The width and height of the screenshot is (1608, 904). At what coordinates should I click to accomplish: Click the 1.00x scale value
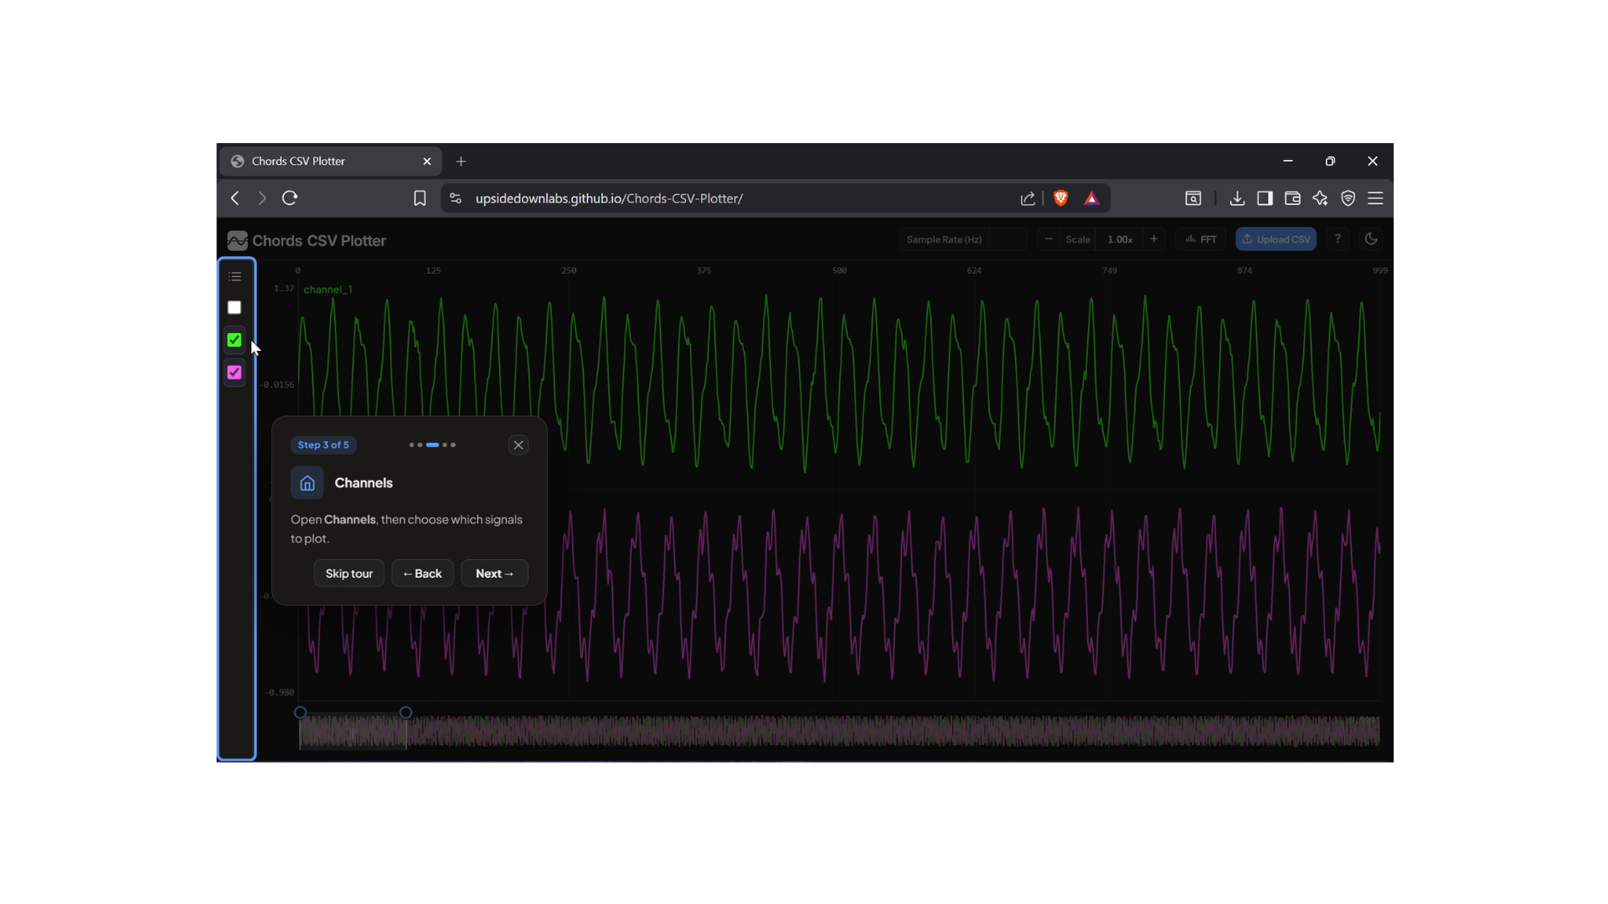click(x=1120, y=239)
